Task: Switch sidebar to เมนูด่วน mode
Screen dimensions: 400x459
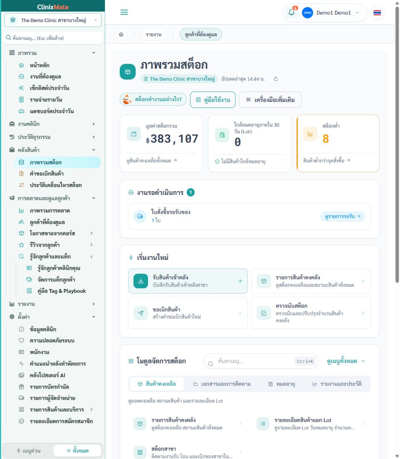Action: (x=28, y=451)
